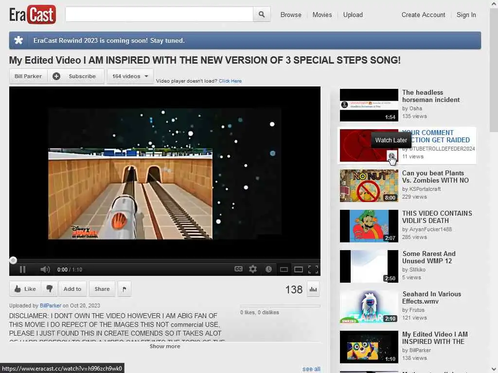Image resolution: width=498 pixels, height=373 pixels.
Task: Toggle closed captions on the player
Action: [238, 269]
